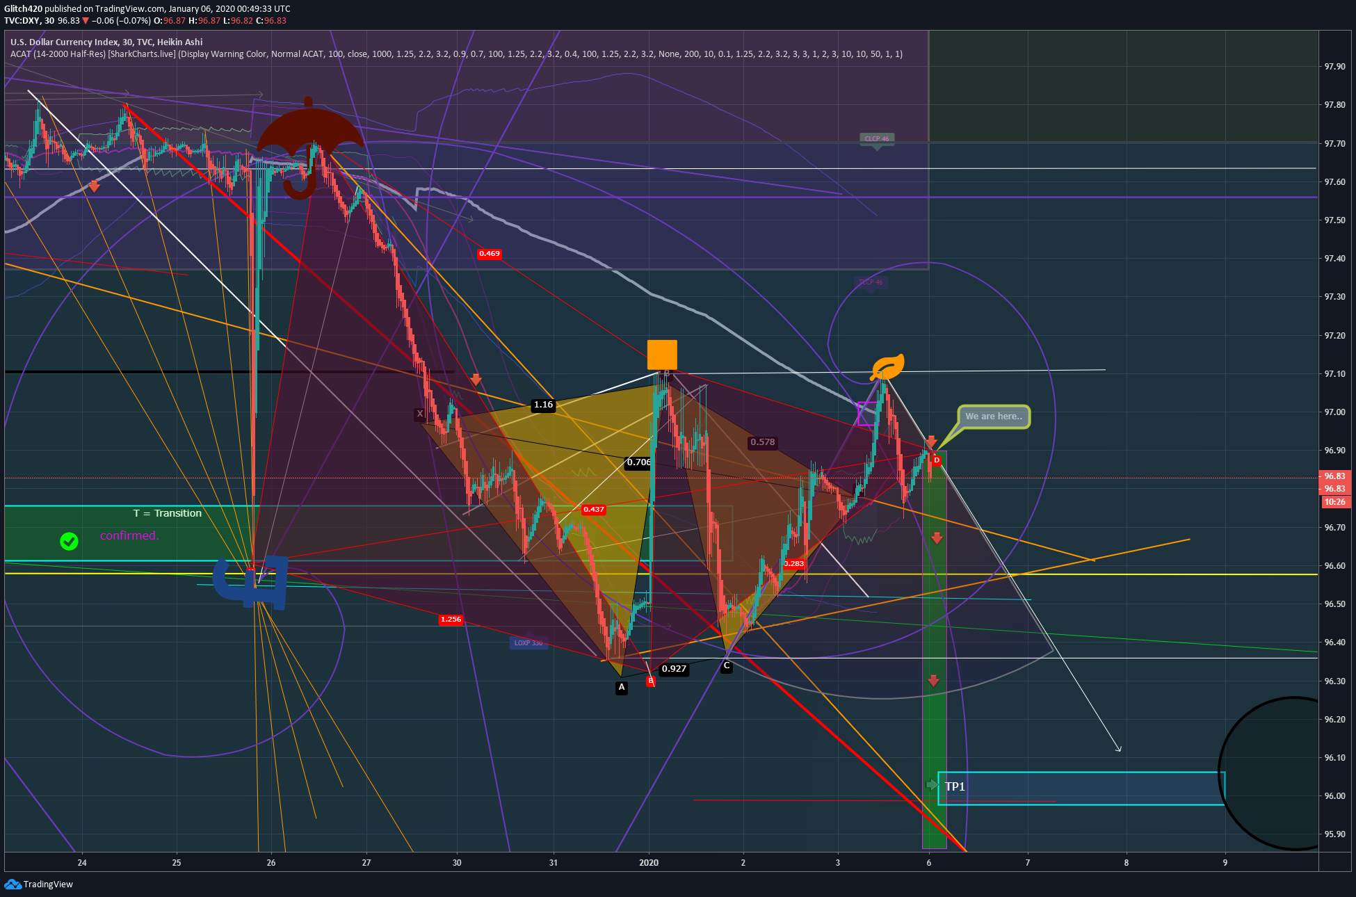
Task: Select the small magenta square outline
Action: pos(867,414)
